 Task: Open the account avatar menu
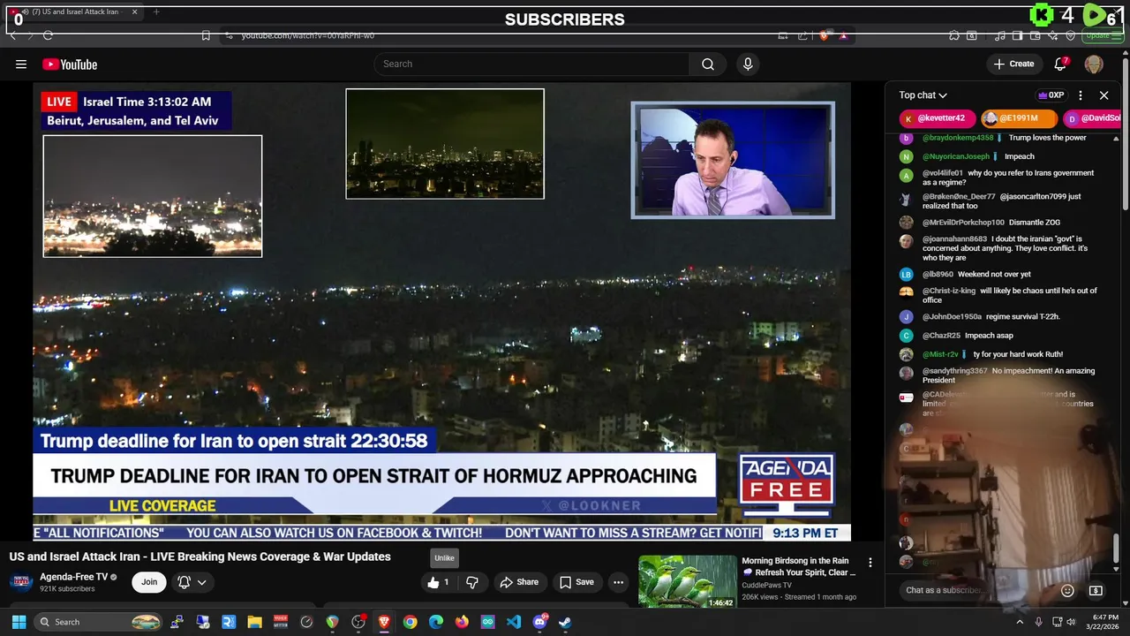tap(1094, 64)
